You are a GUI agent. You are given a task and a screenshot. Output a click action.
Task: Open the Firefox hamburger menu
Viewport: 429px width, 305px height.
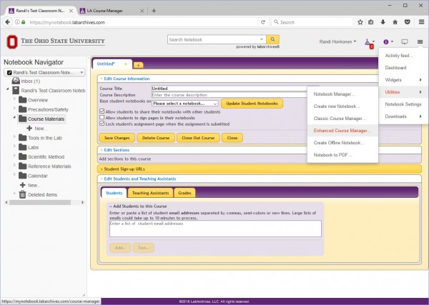point(421,22)
